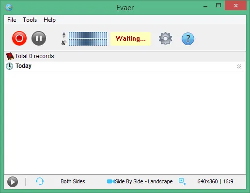Open the Tools menu
This screenshot has height=193, width=250.
[30, 20]
